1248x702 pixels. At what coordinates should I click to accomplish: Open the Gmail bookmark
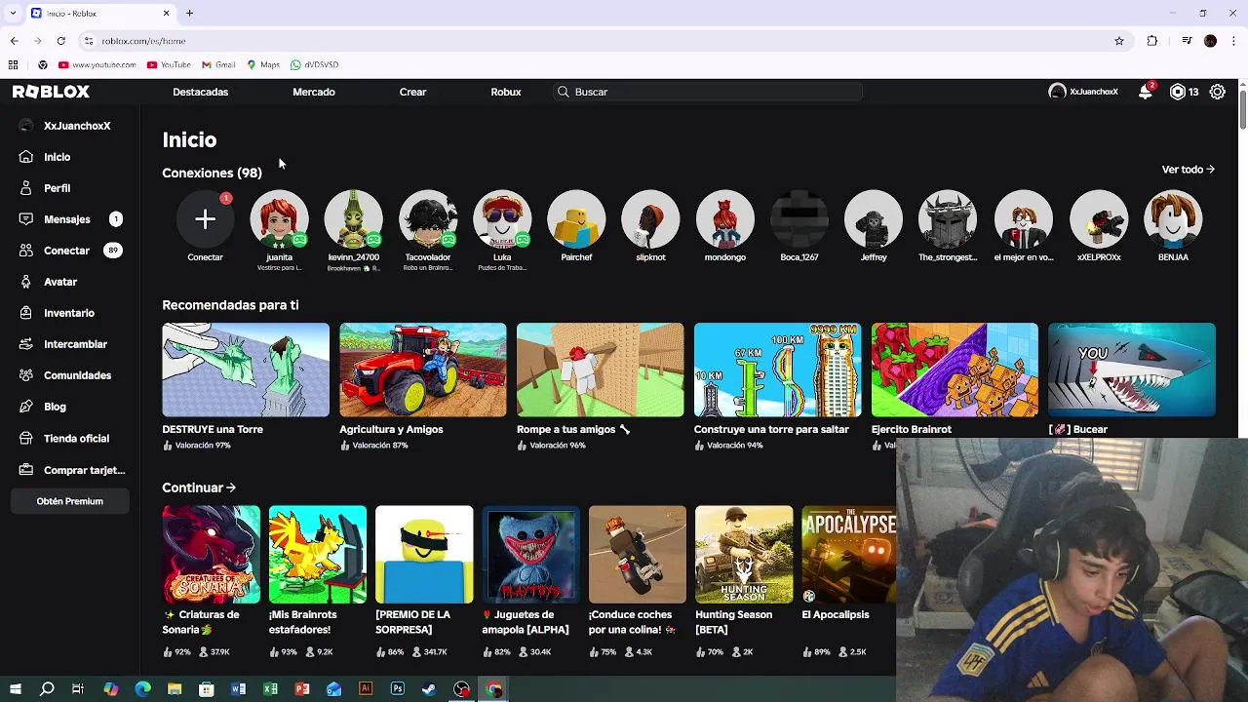[x=218, y=65]
